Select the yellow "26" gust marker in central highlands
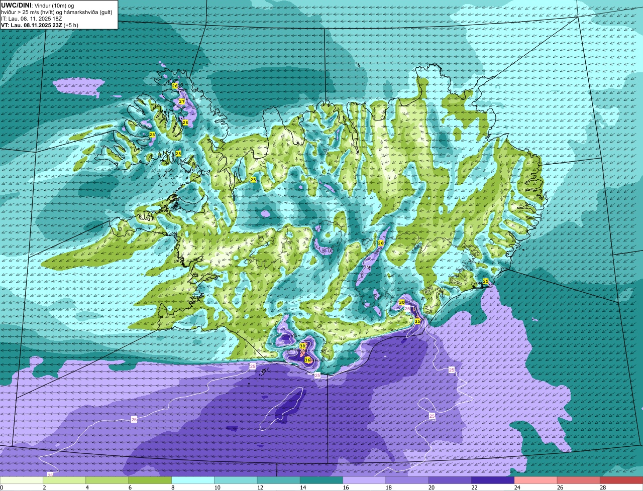Screen dimensions: 643x491 coord(381,243)
